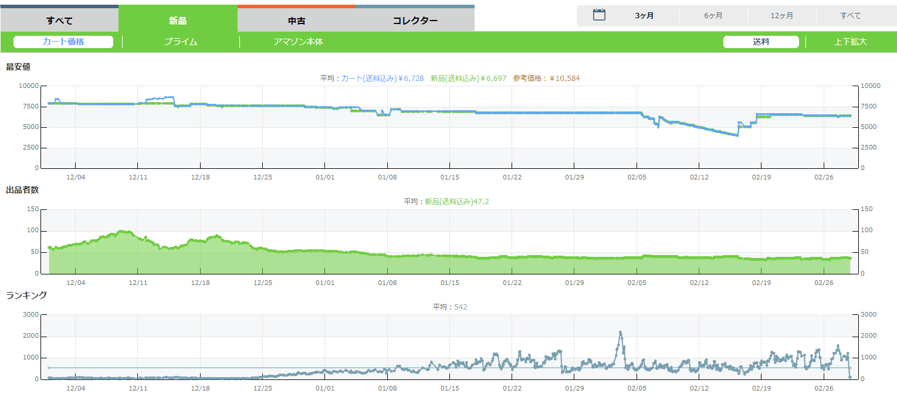
Task: Set the date range to 3ヶ月
Action: click(x=644, y=16)
